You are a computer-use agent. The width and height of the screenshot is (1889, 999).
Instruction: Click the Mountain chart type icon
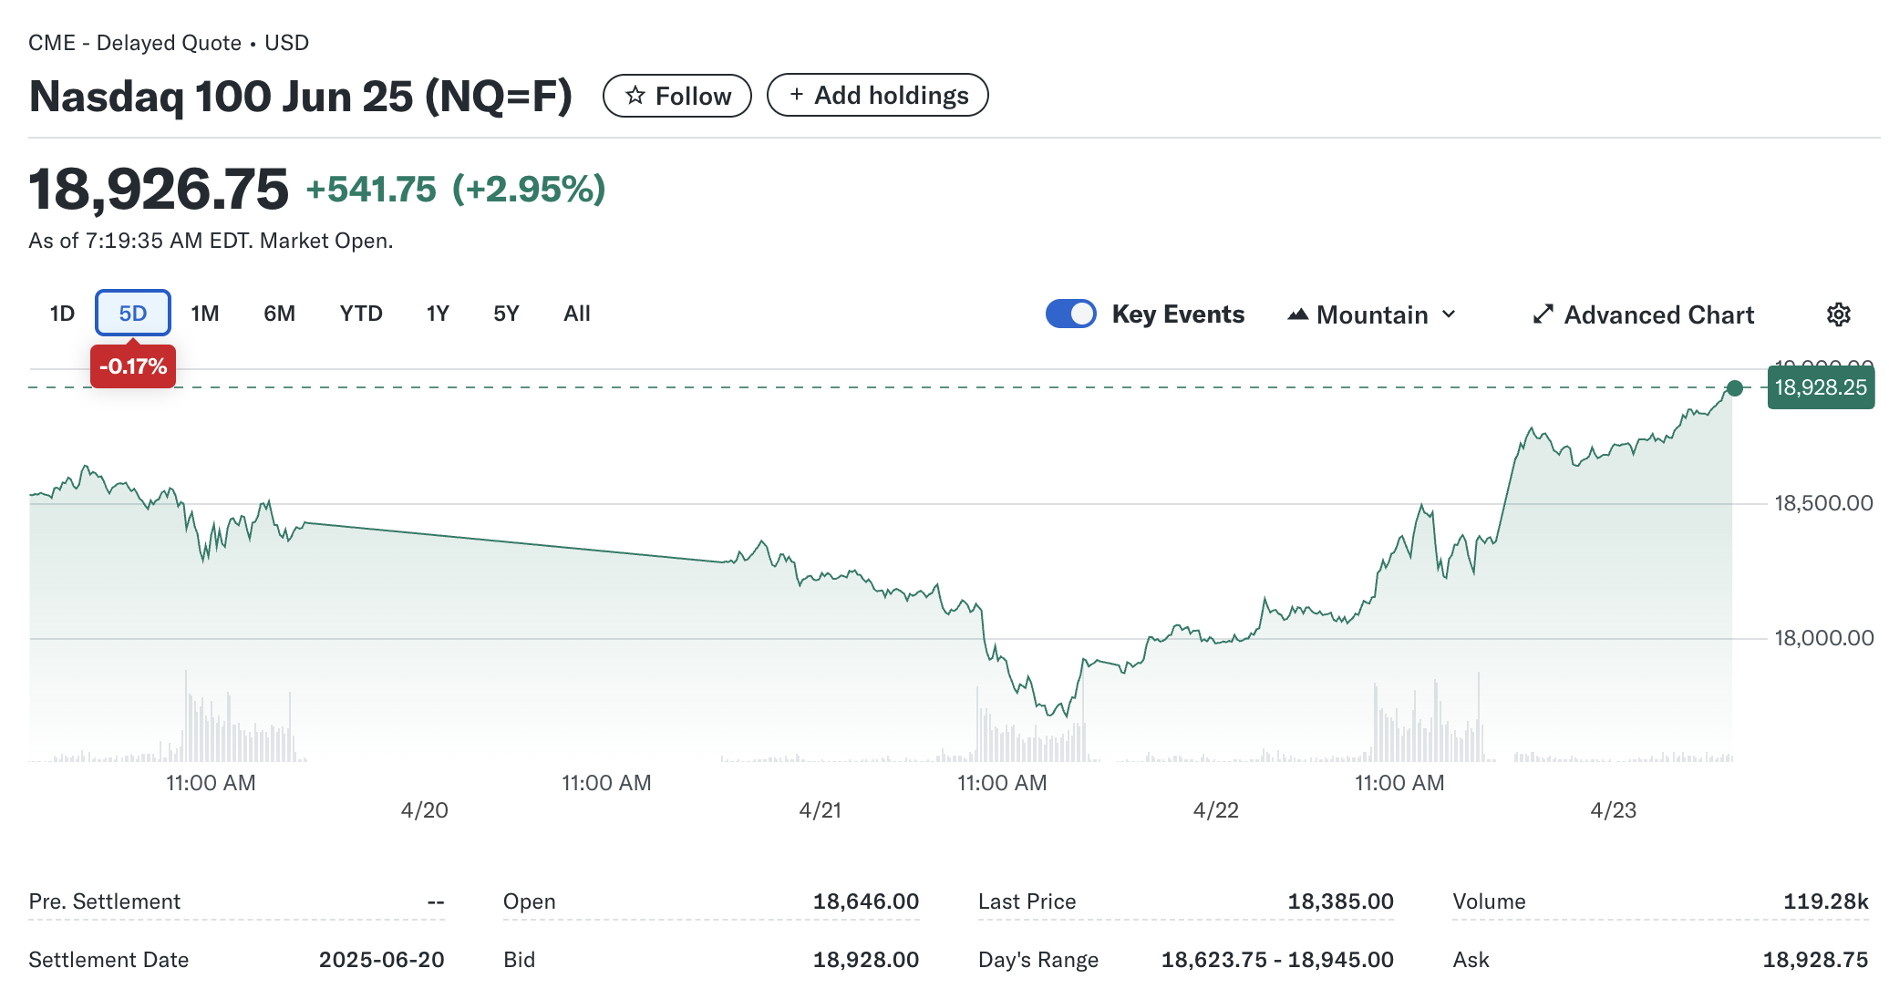pyautogui.click(x=1297, y=314)
